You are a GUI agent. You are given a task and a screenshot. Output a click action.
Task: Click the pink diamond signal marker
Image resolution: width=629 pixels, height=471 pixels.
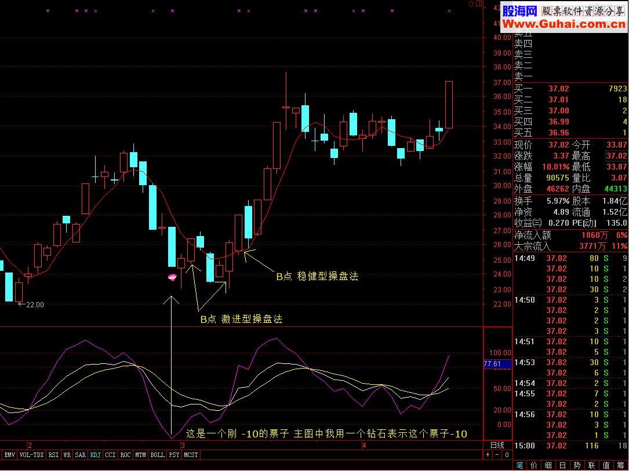[x=172, y=277]
